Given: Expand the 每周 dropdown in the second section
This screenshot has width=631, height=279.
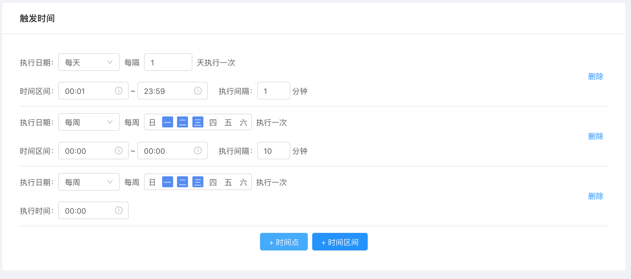Looking at the screenshot, I should pyautogui.click(x=89, y=122).
